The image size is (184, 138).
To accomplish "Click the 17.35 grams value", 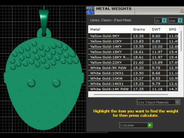I will pos(138,89).
